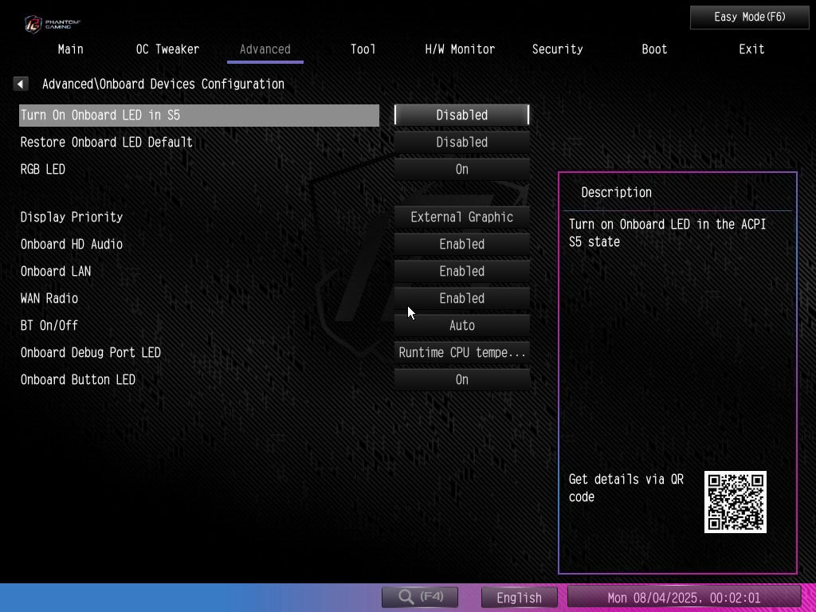Viewport: 816px width, 612px height.
Task: Open the H/W Monitor tab
Action: point(460,49)
